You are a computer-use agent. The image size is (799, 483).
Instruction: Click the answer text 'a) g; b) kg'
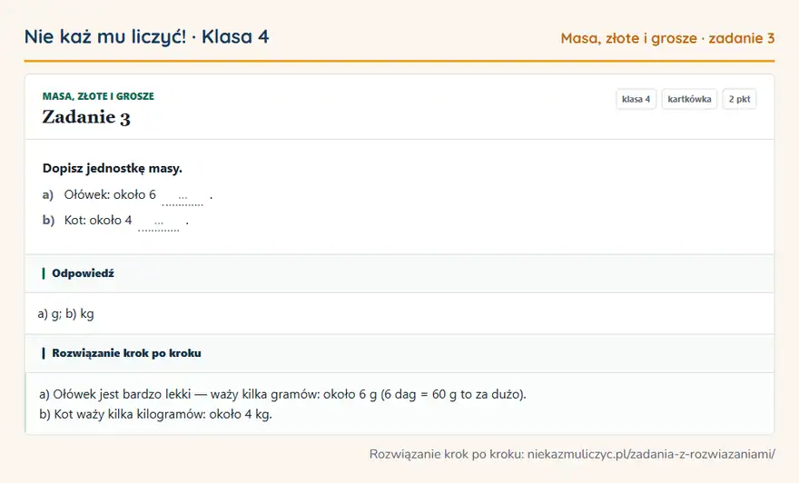coord(65,314)
